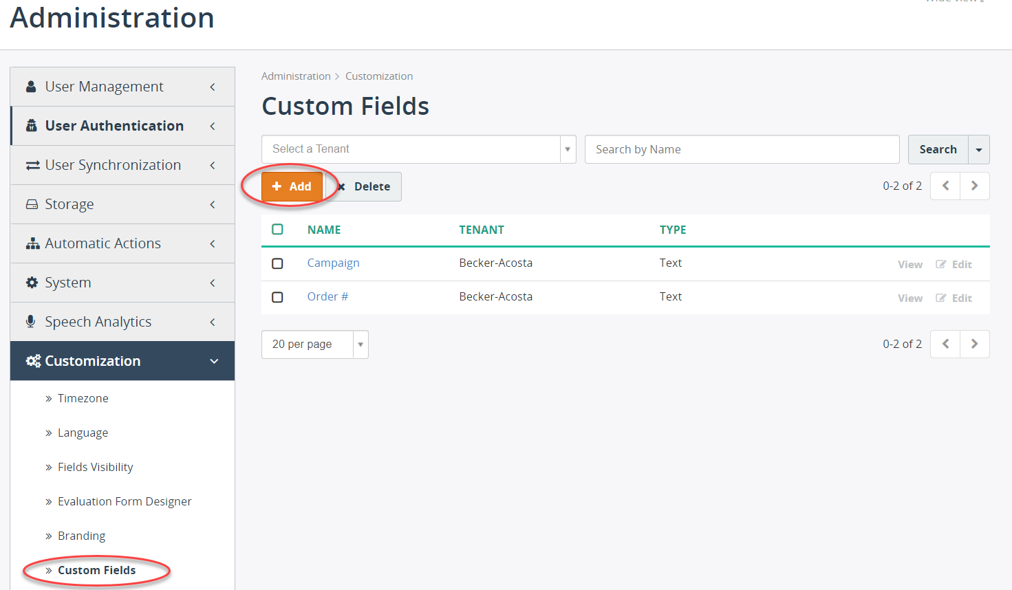Viewport: 1012px width, 590px height.
Task: Click the edit pencil icon in Order # row
Action: point(941,298)
